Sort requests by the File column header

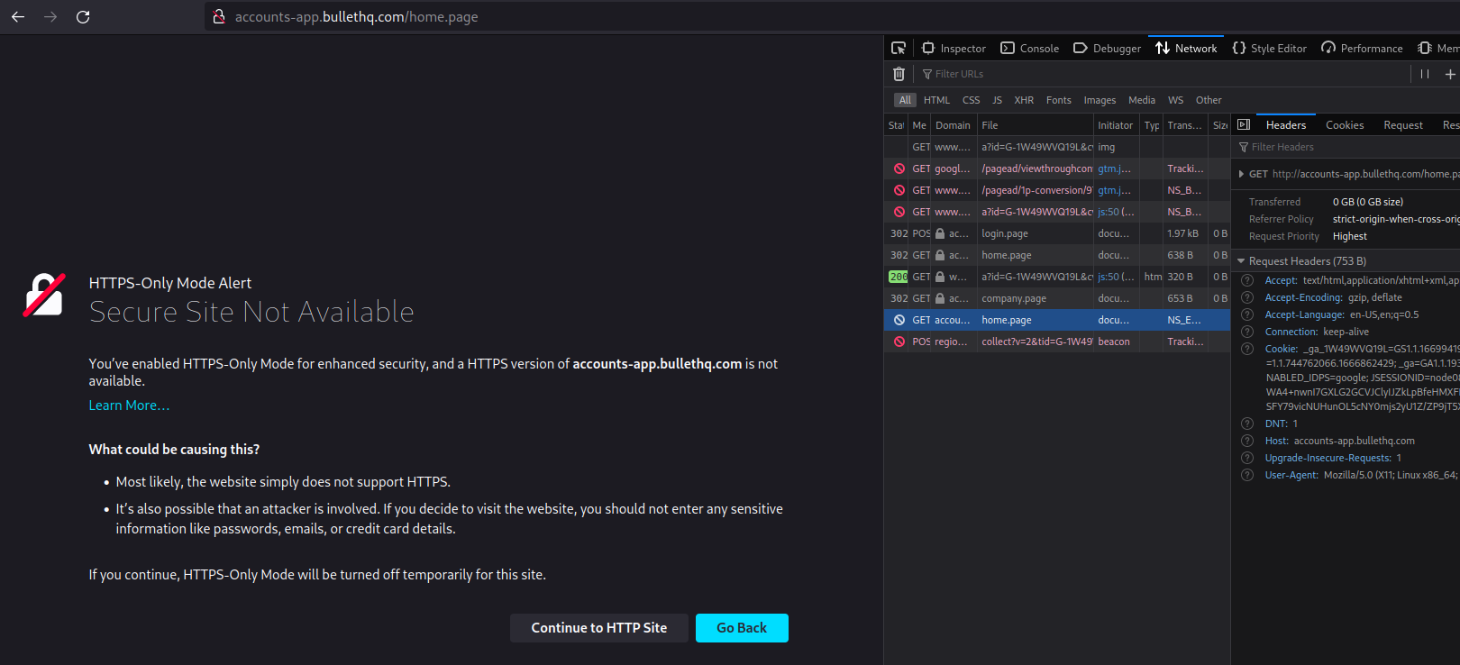tap(1036, 125)
